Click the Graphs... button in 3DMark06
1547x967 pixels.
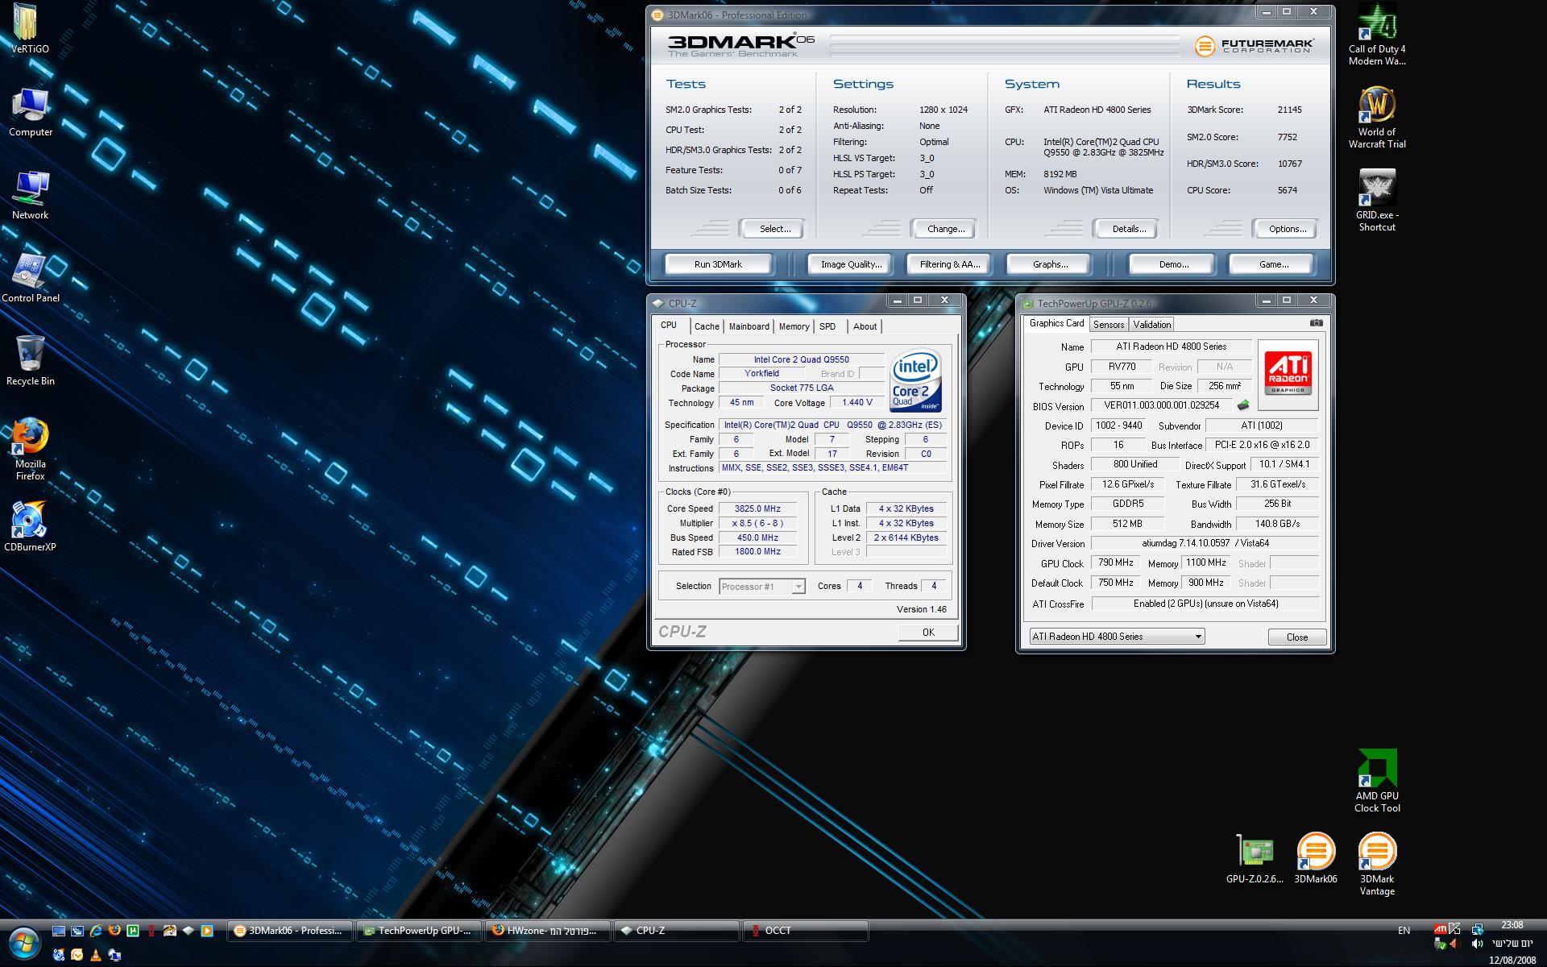[x=1050, y=264]
